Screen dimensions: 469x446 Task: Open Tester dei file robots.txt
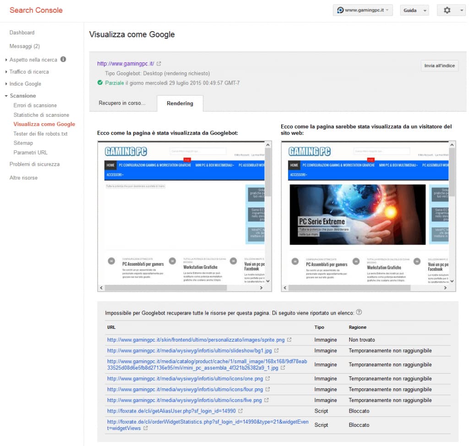[x=40, y=134]
